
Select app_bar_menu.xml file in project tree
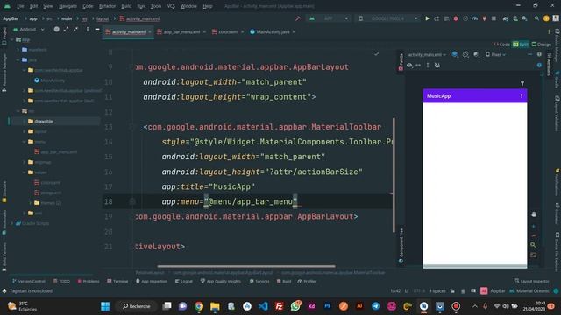pos(56,151)
